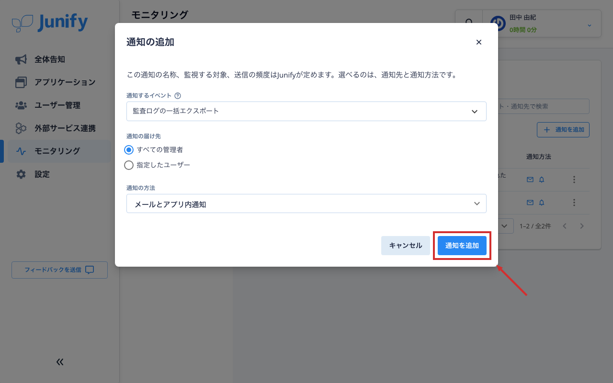Collapse the sidebar with the double chevron
The width and height of the screenshot is (613, 383).
pos(60,362)
